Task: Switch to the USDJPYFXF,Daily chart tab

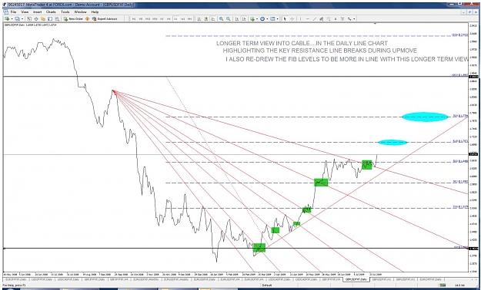Action: [x=42, y=279]
